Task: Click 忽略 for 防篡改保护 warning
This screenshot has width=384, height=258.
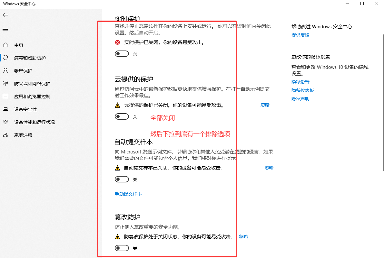Action: coord(243,236)
